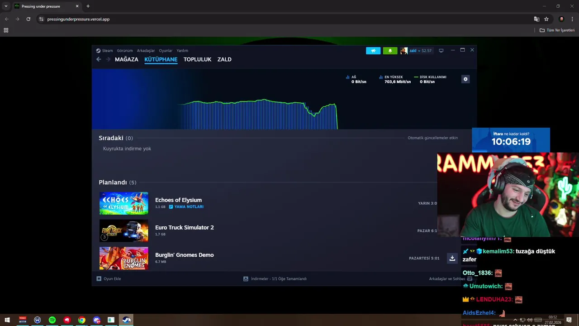The height and width of the screenshot is (326, 579).
Task: Translate this page icon in Chrome
Action: point(536,19)
